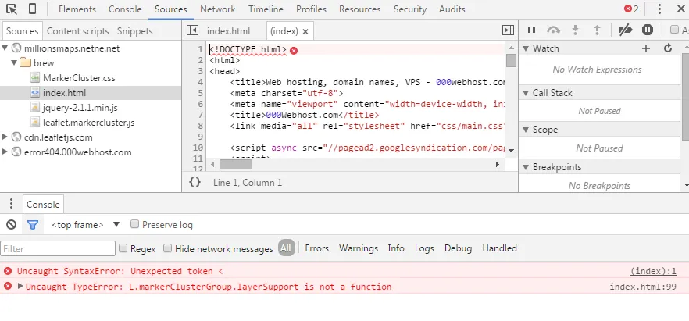Pause script execution button
This screenshot has height=321, width=689.
[x=531, y=30]
